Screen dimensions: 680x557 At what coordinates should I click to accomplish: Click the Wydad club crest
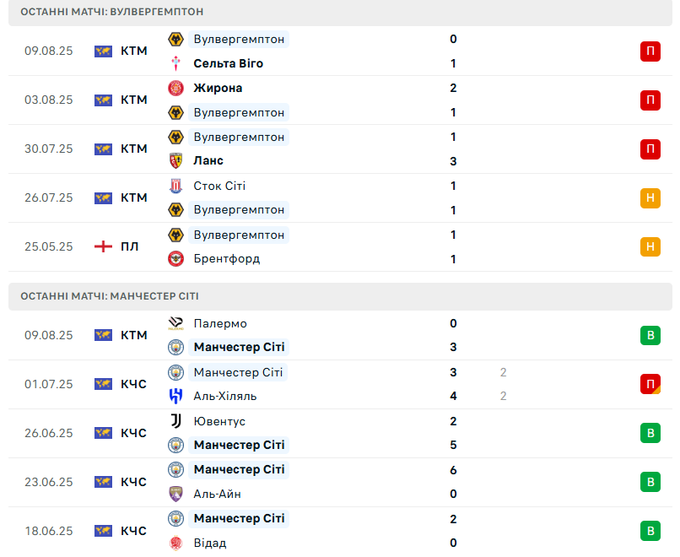pos(175,543)
